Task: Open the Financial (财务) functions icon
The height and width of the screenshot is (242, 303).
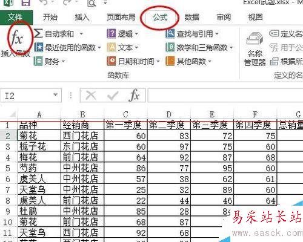Action: pyautogui.click(x=38, y=61)
